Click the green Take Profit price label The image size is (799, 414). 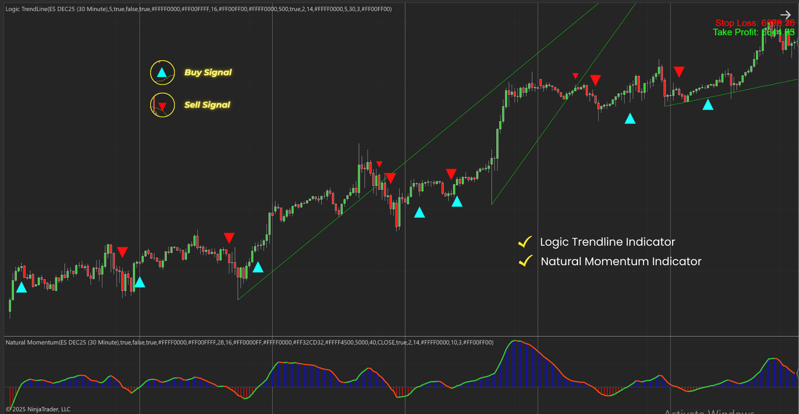pyautogui.click(x=753, y=32)
